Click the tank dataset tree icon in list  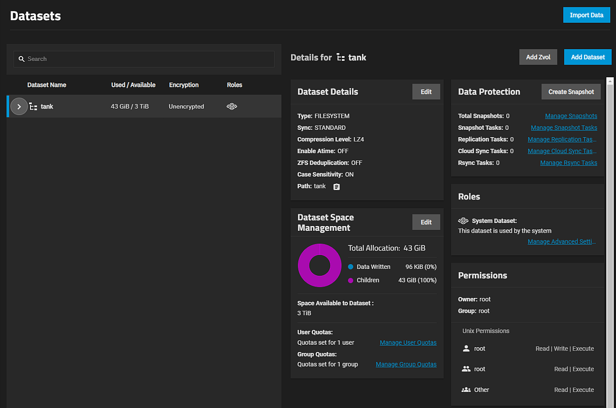click(33, 107)
